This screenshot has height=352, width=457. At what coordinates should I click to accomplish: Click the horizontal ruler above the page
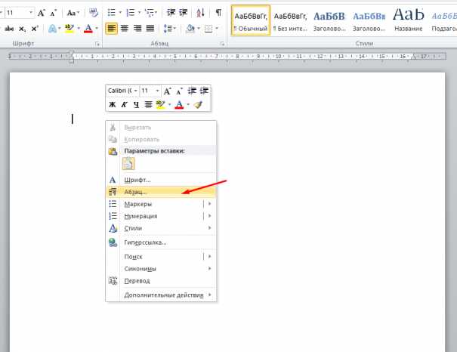[227, 57]
